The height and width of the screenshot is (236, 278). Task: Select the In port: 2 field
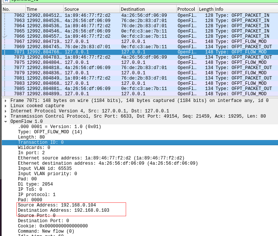point(31,153)
